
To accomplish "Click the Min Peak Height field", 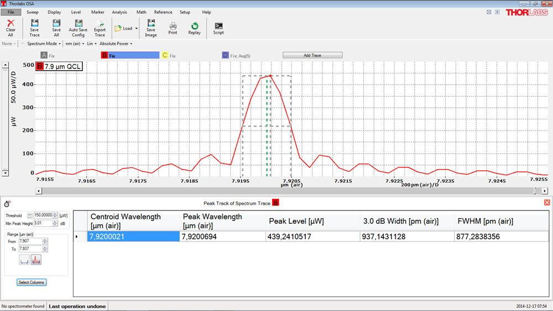I will [x=43, y=223].
